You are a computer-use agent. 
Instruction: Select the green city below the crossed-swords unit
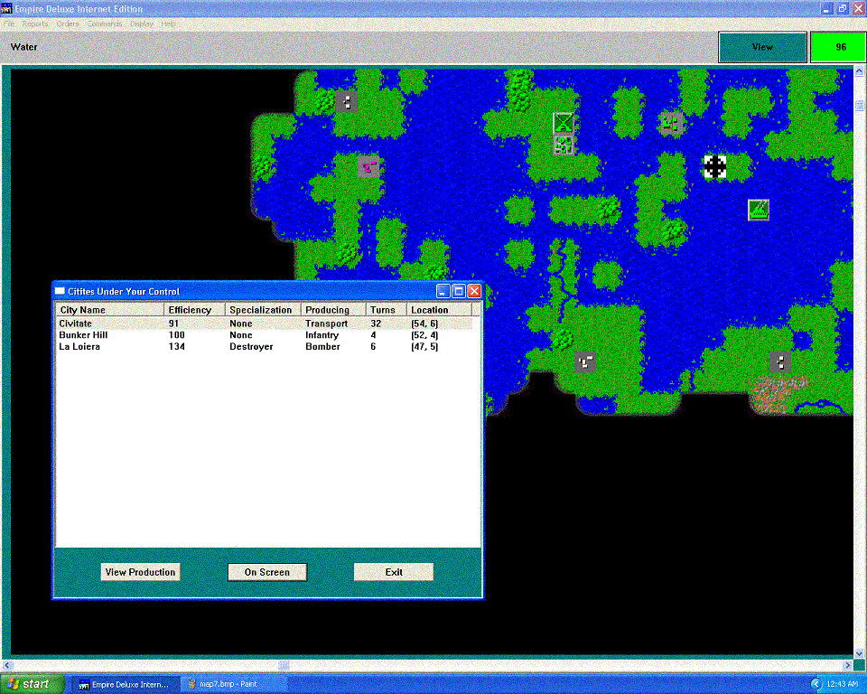(x=564, y=145)
